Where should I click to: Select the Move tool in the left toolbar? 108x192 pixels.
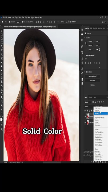coord(2,31)
